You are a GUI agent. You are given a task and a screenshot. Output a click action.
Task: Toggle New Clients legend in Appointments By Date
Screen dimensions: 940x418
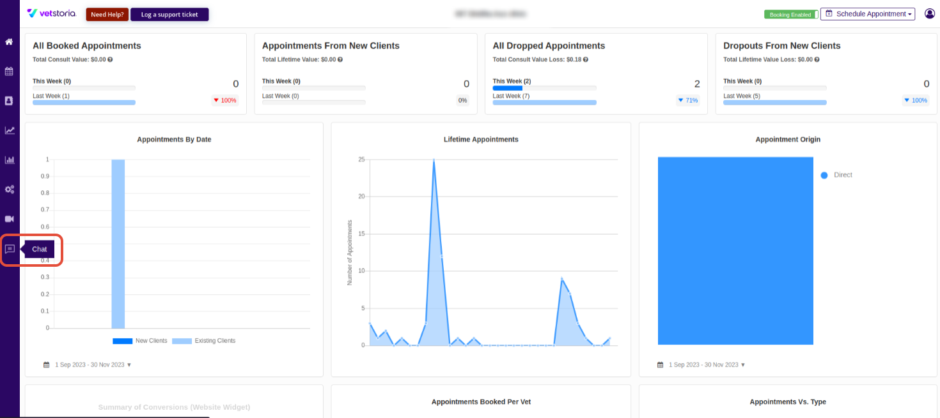pos(139,341)
